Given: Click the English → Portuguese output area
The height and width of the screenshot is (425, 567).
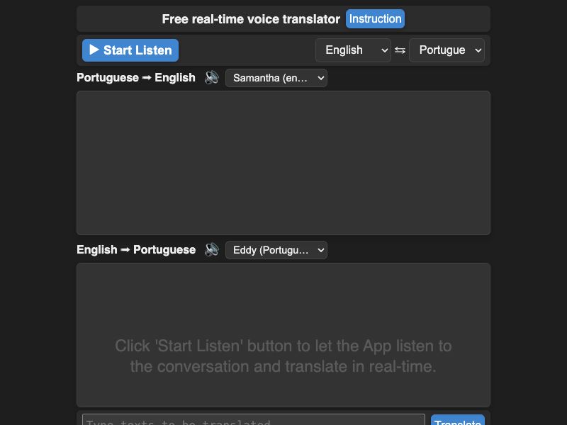Looking at the screenshot, I should [283, 334].
